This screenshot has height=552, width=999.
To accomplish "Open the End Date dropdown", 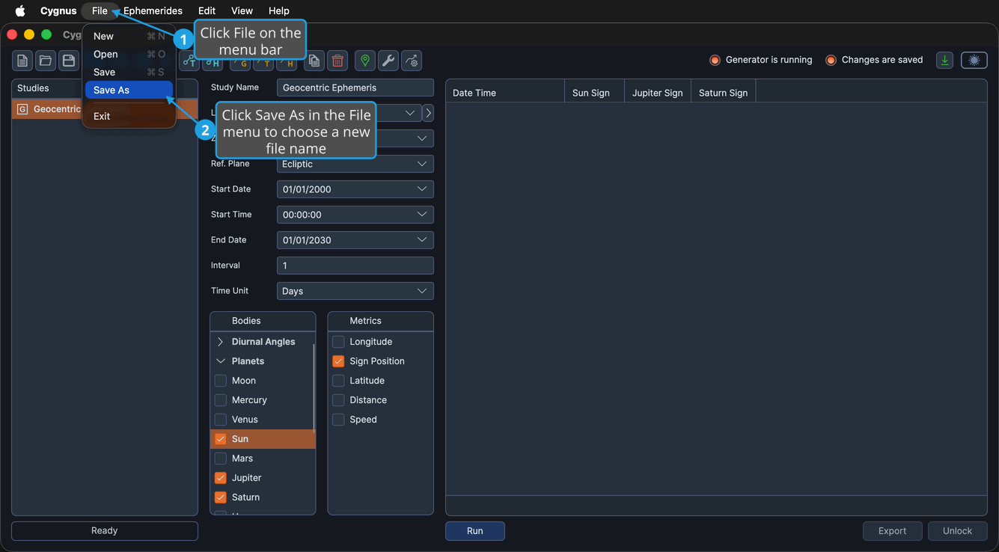I will [355, 240].
